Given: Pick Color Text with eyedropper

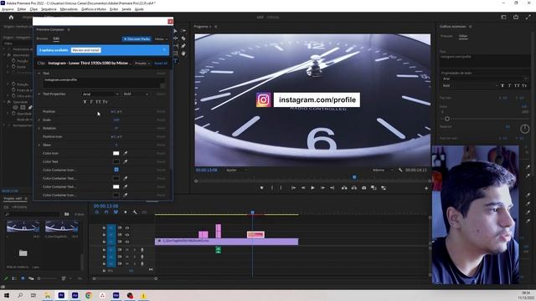Looking at the screenshot, I should [126, 161].
